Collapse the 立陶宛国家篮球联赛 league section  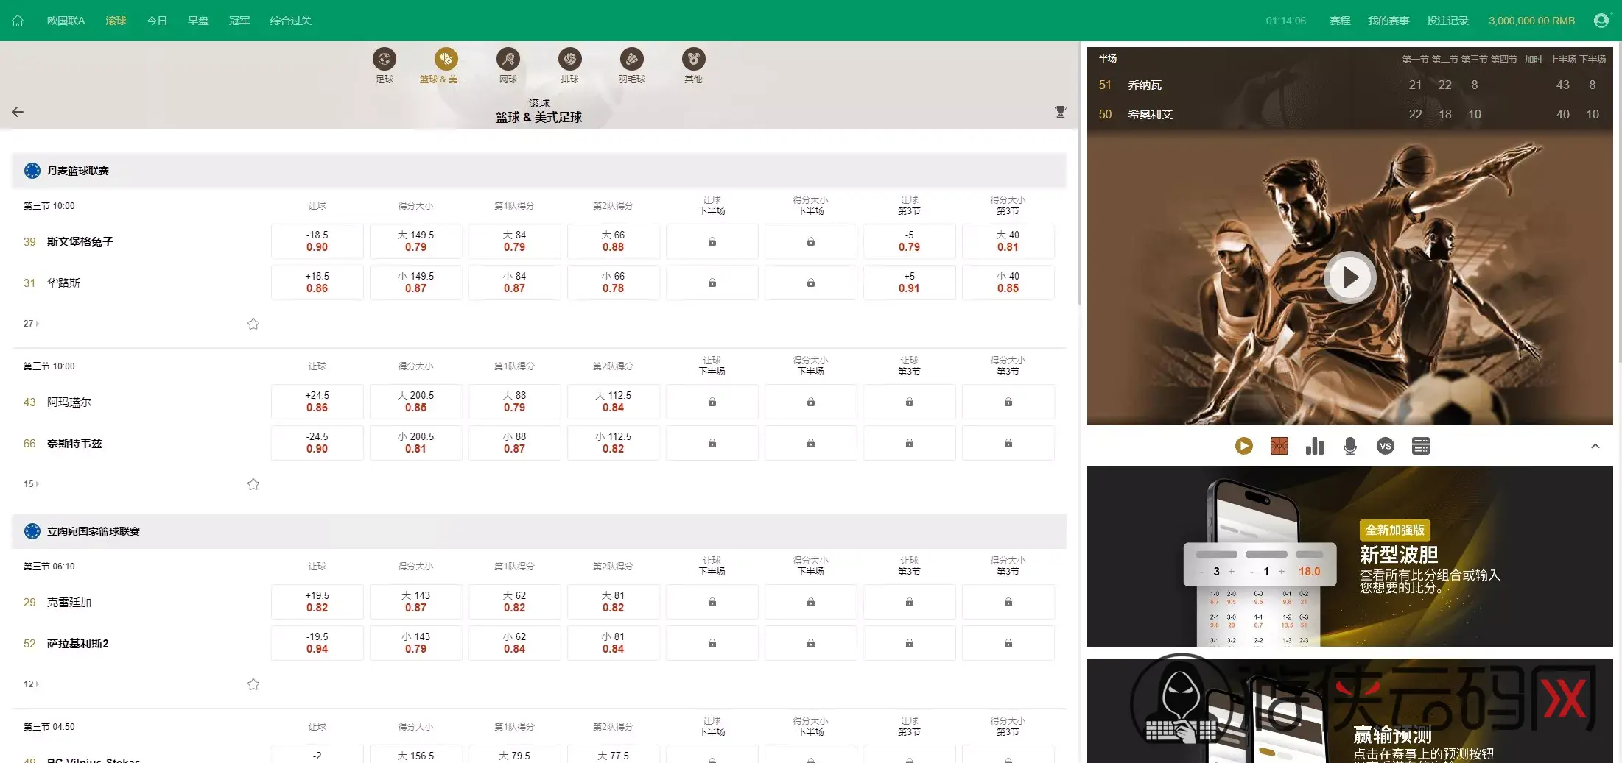coord(539,531)
